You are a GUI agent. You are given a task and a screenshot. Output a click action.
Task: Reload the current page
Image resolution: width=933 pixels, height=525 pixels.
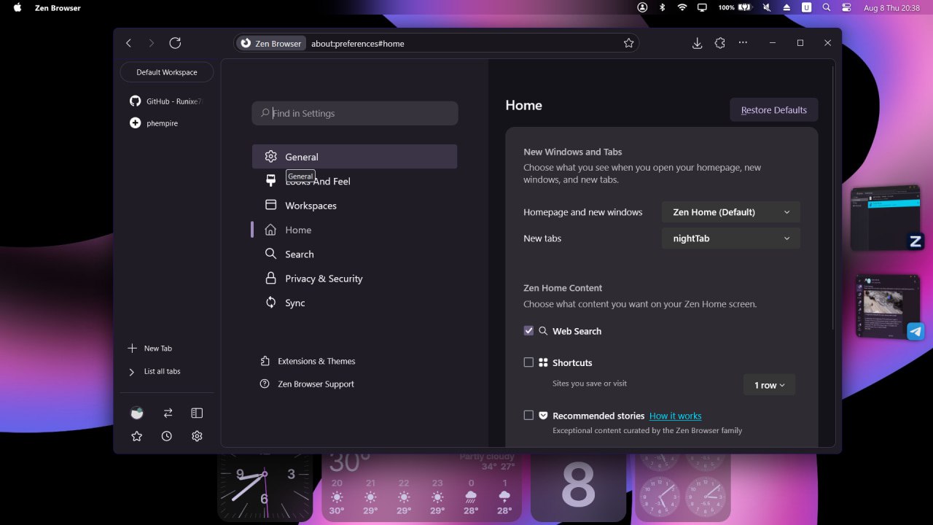coord(175,43)
